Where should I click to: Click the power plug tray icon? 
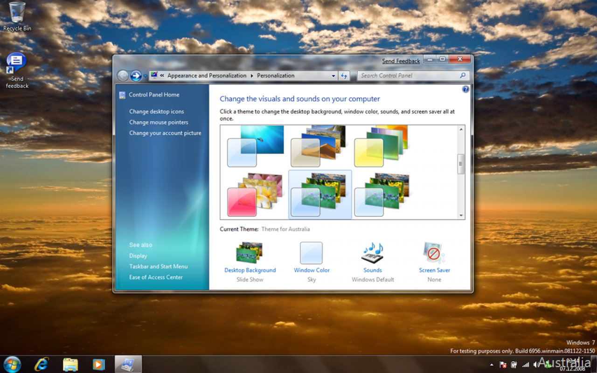tap(514, 365)
